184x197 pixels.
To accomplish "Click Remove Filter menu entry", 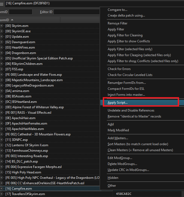I will pyautogui.click(x=117, y=23).
